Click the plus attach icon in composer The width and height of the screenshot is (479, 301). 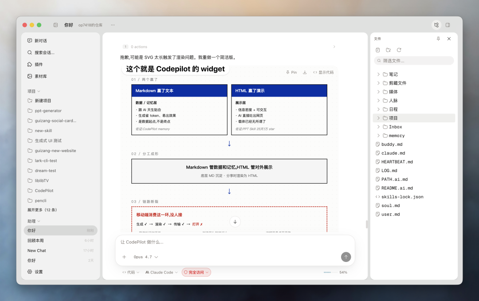(x=124, y=257)
